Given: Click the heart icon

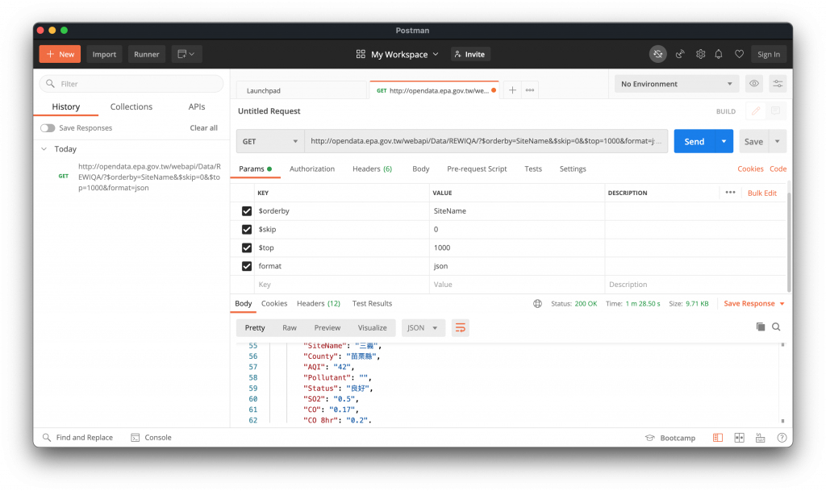Looking at the screenshot, I should click(x=739, y=54).
